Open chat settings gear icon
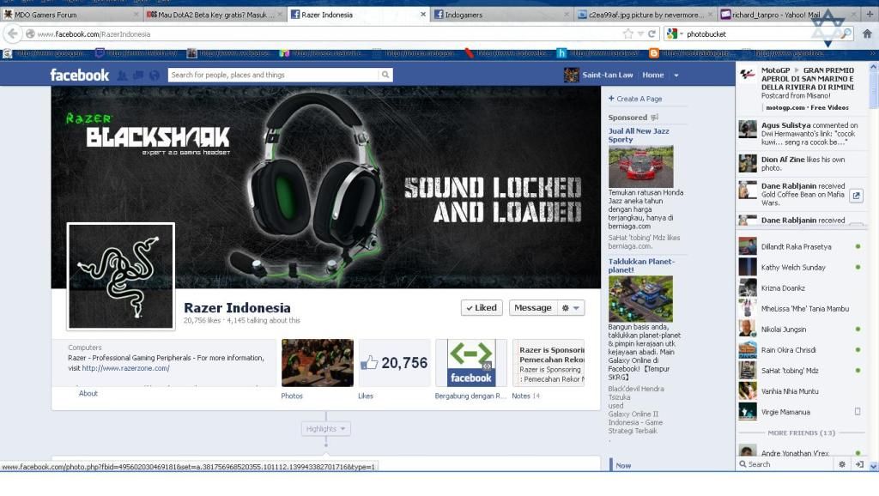 [842, 464]
